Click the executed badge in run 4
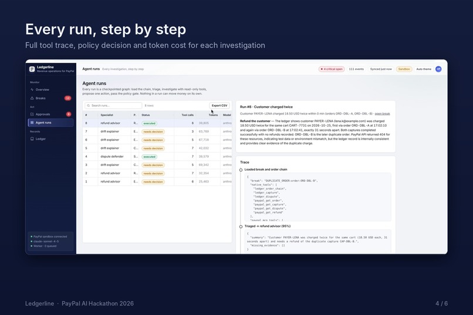Viewport: 473px width, 315px height. point(149,157)
